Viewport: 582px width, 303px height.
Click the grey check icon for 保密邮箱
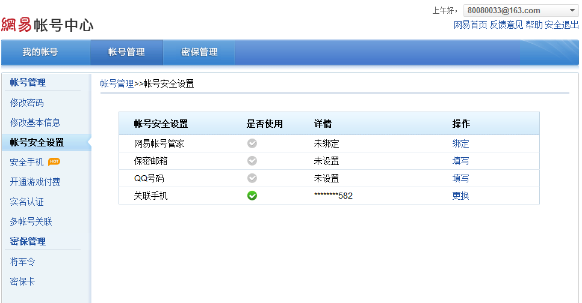coord(252,161)
